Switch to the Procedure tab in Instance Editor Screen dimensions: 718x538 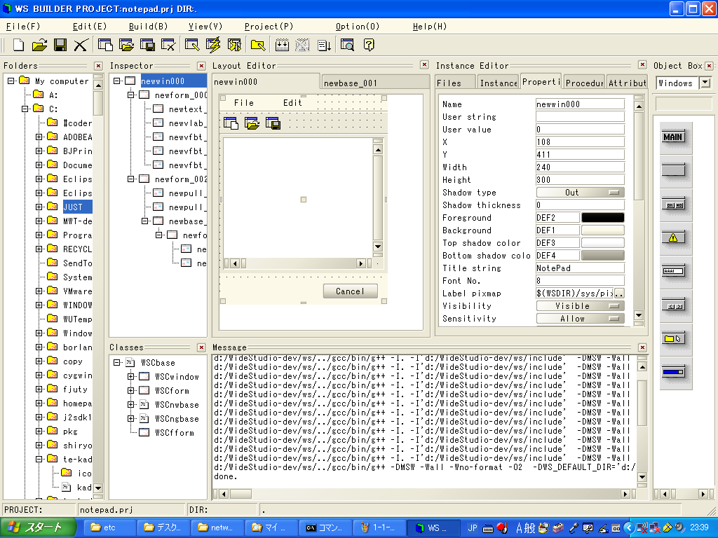[x=584, y=83]
